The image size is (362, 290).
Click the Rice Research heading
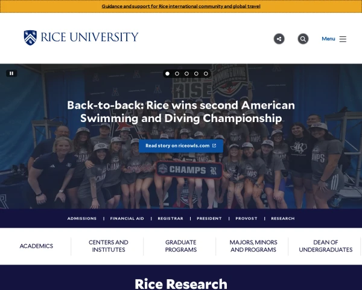point(181,284)
